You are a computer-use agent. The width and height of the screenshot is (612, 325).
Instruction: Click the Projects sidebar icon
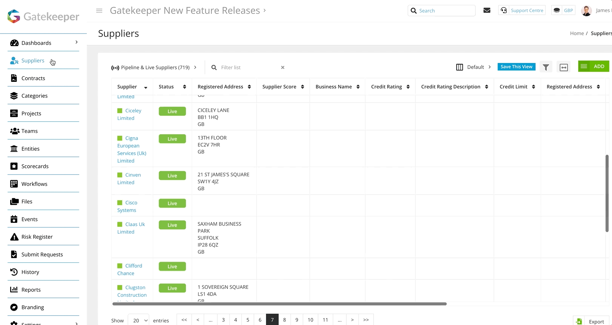point(14,113)
